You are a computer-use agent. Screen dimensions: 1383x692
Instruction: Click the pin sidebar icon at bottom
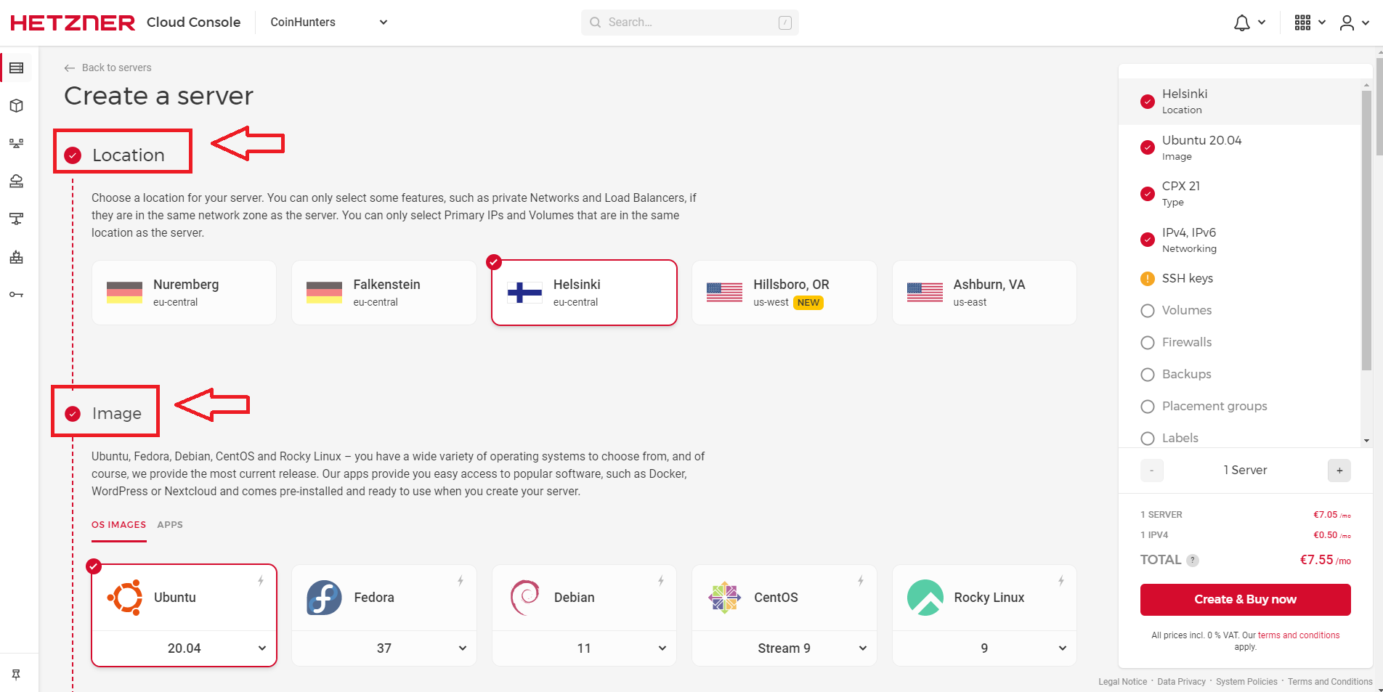(x=16, y=675)
